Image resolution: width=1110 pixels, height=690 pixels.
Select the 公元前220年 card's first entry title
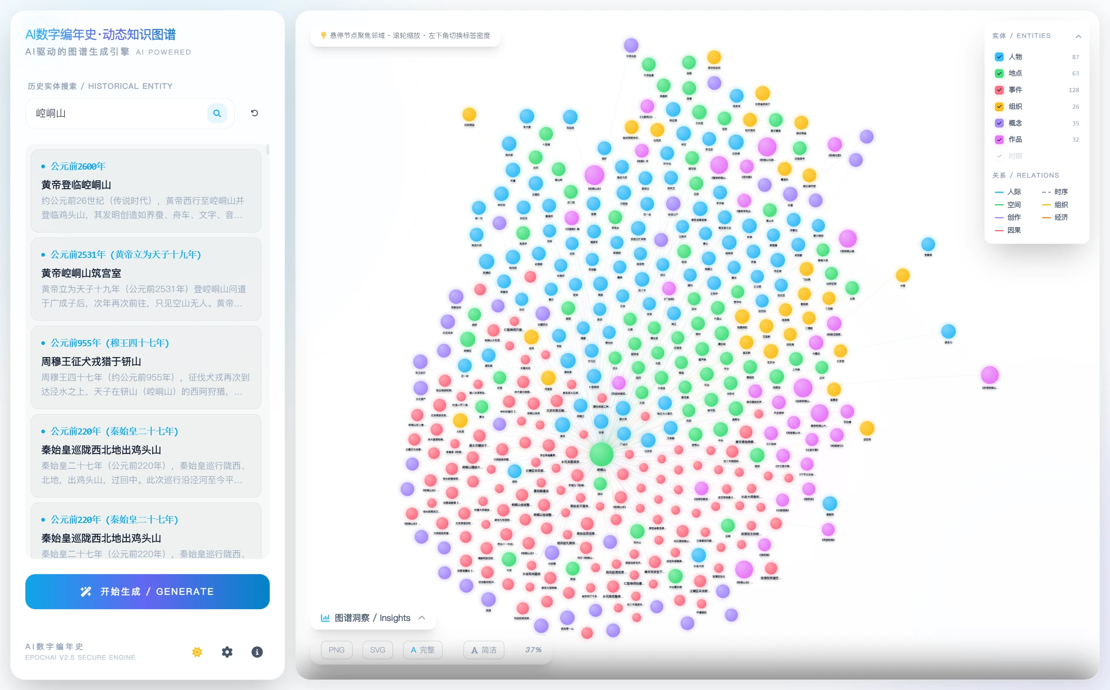(x=101, y=450)
